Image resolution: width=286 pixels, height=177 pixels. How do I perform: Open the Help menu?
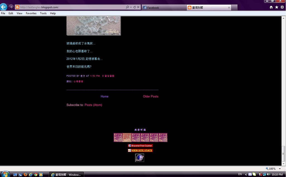[x=53, y=13]
